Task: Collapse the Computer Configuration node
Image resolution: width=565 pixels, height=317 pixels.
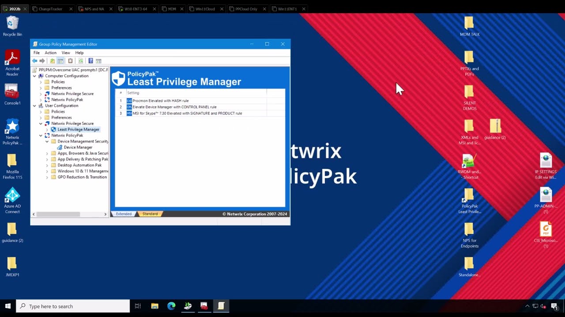Action: (x=34, y=76)
